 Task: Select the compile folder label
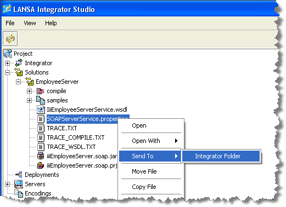tap(57, 91)
